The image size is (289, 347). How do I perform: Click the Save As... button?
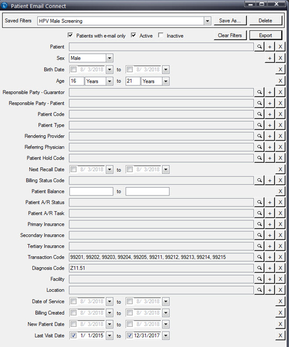[230, 21]
